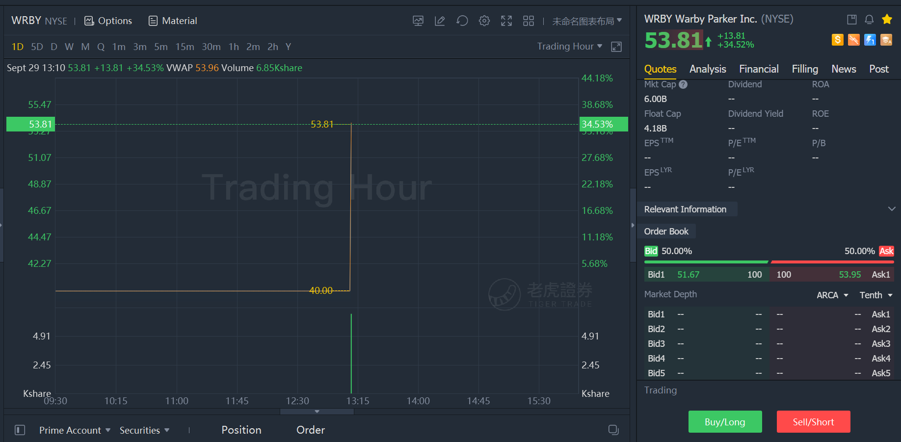Switch chart to daily D period
The image size is (901, 442).
54,47
